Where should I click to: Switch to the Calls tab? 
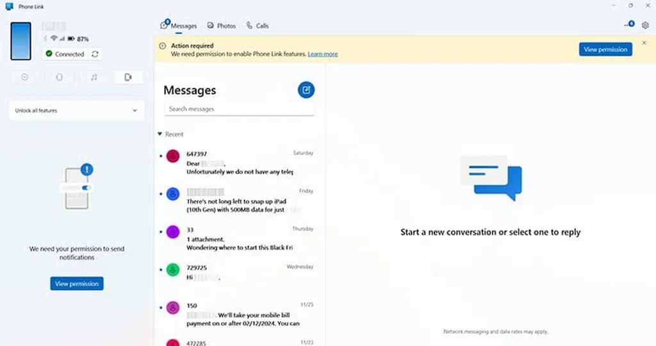click(258, 26)
